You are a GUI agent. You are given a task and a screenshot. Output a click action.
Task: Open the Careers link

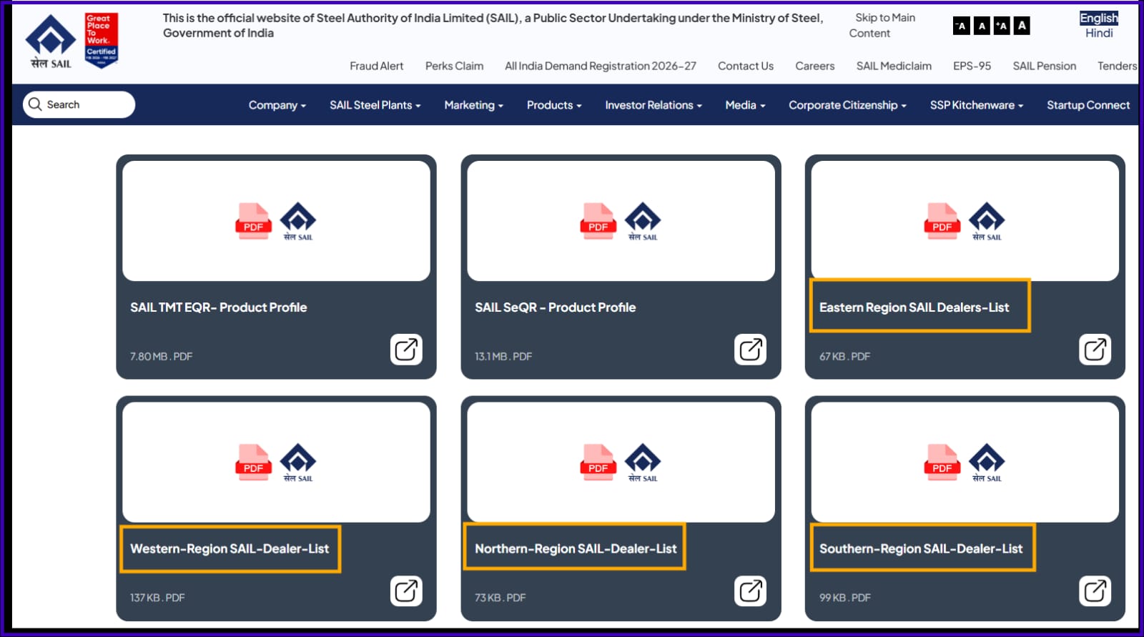click(815, 66)
